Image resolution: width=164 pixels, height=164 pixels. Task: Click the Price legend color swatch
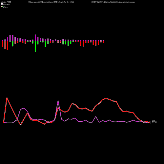(x=2, y=7)
